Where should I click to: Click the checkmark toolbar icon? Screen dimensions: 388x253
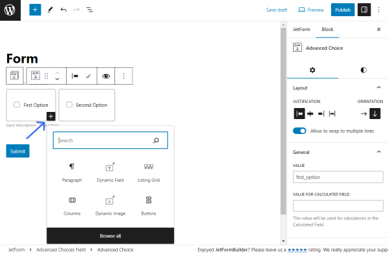[x=89, y=76]
